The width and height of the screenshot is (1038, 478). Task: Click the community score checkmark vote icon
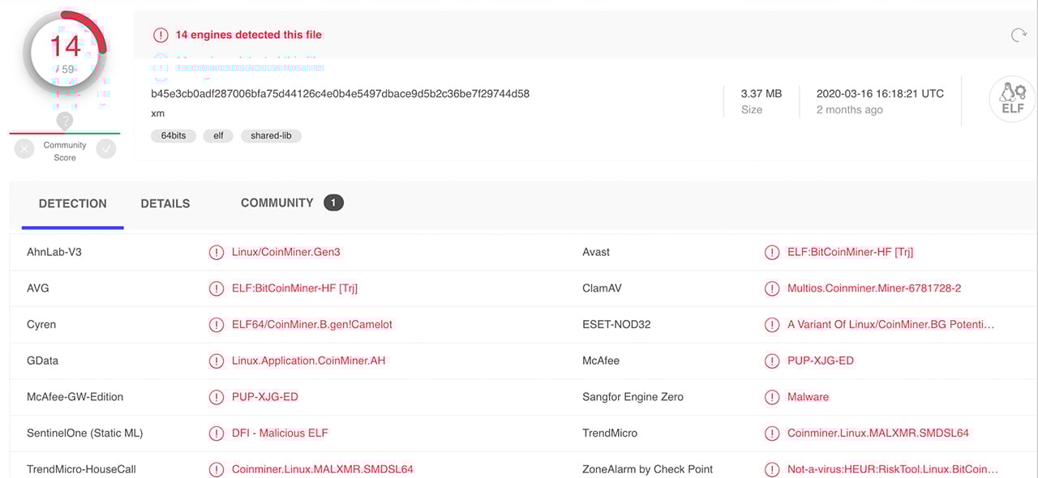click(106, 148)
